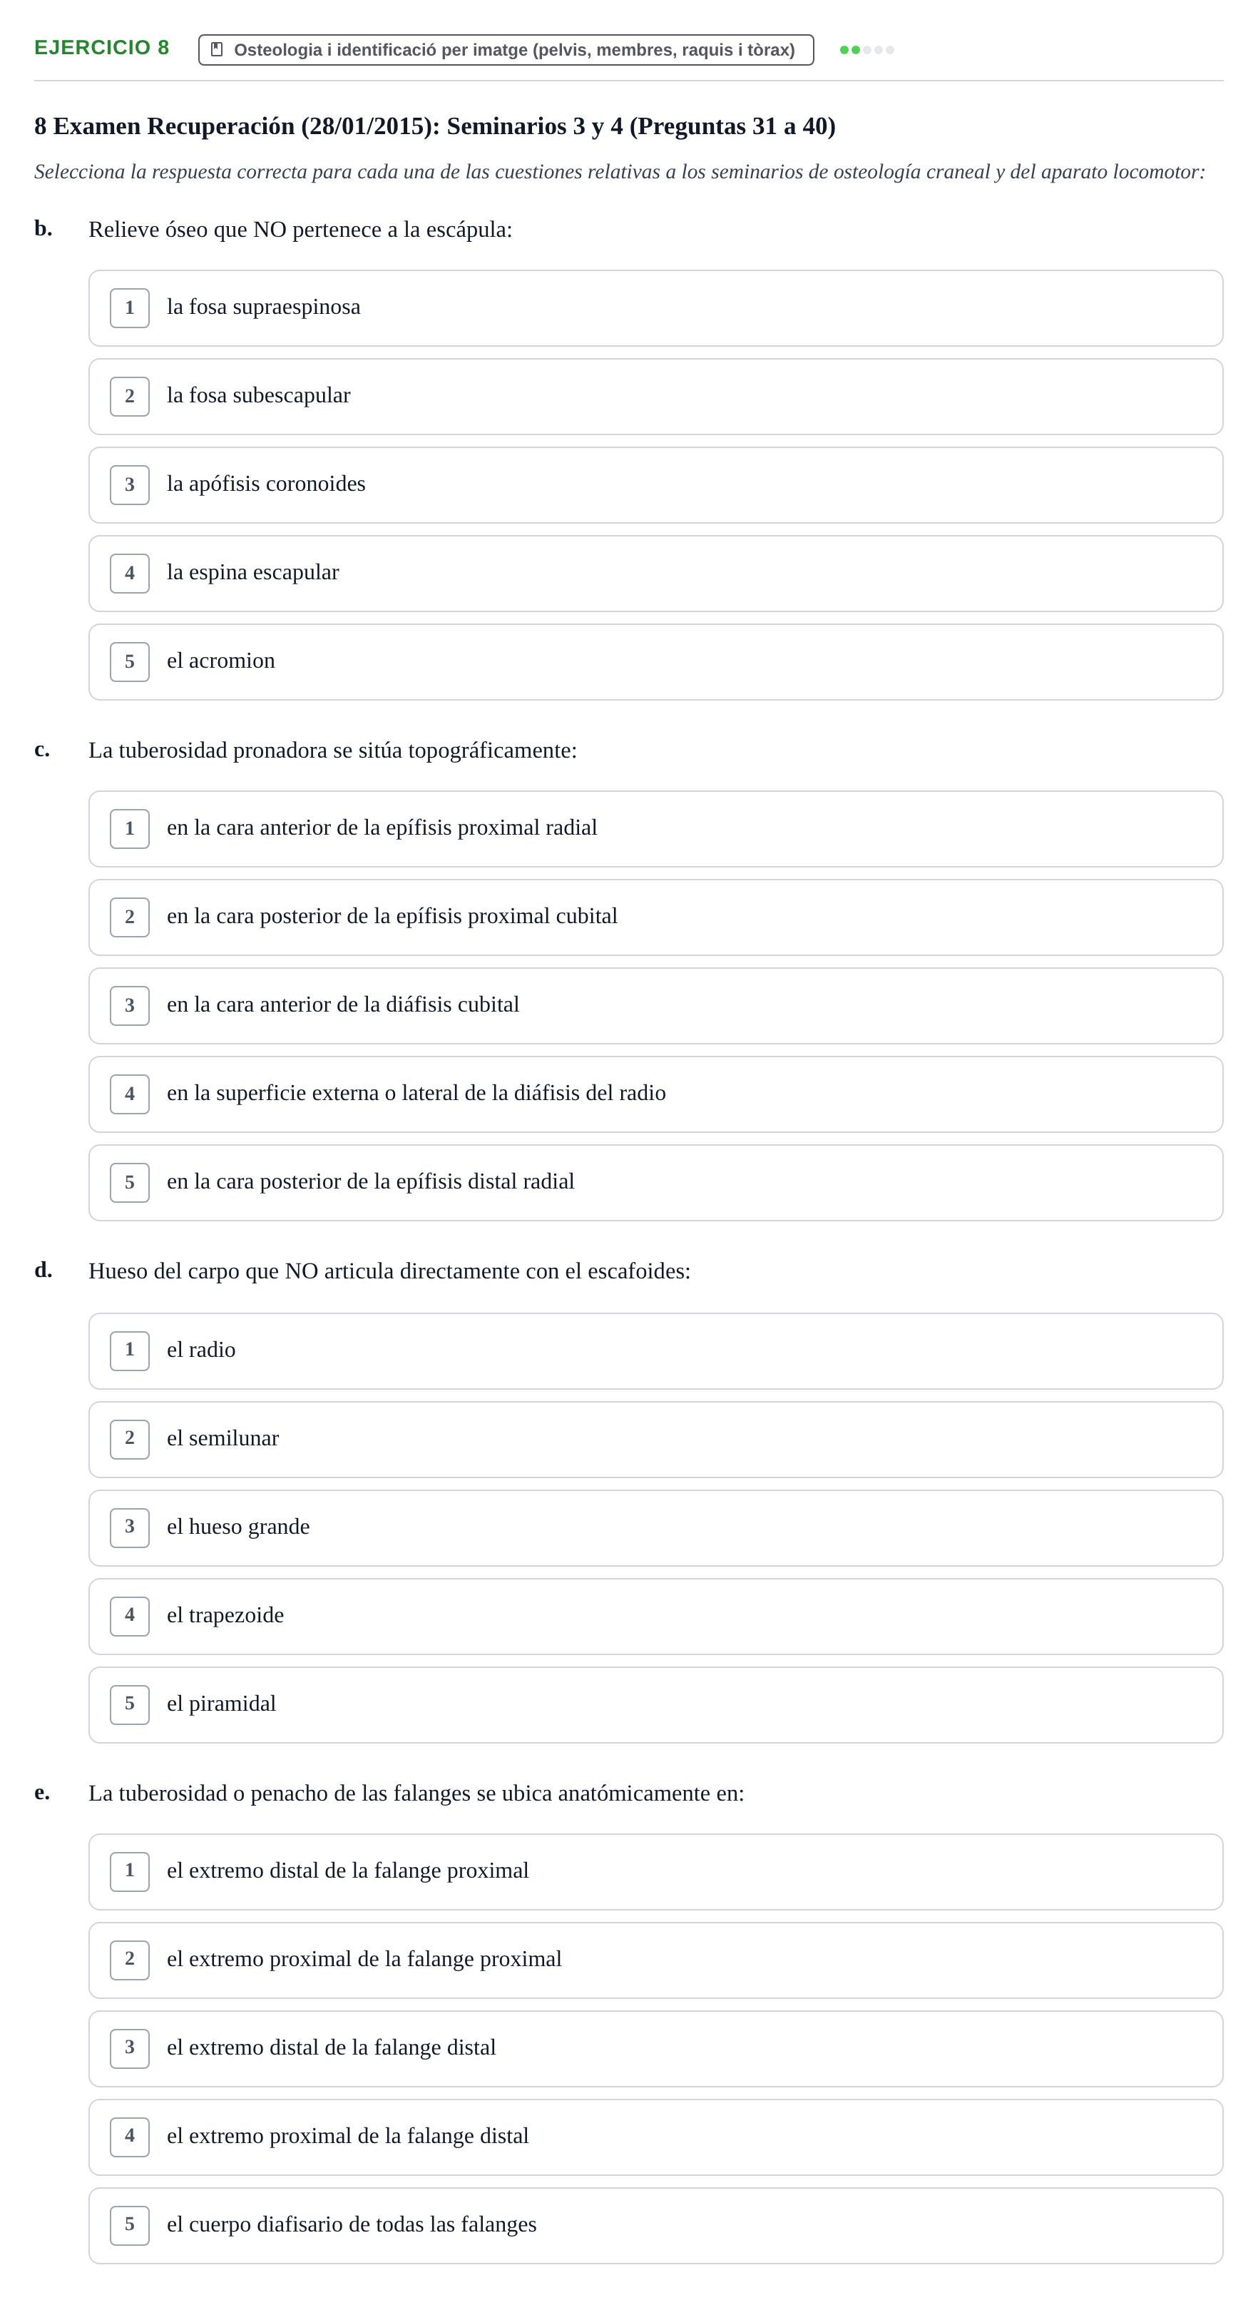The image size is (1258, 2310).
Task: Choose 'el hueso grande' option
Action: tap(655, 1527)
